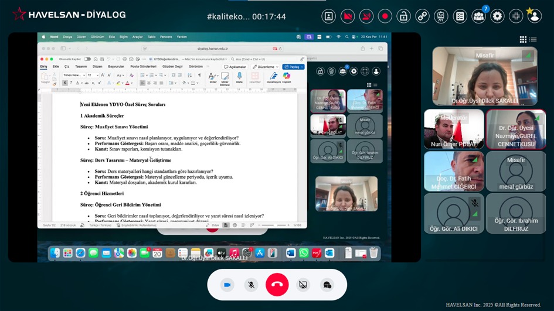Select Dilek SAKALLI's large video thumbnail
This screenshot has width=554, height=311.
[x=485, y=76]
